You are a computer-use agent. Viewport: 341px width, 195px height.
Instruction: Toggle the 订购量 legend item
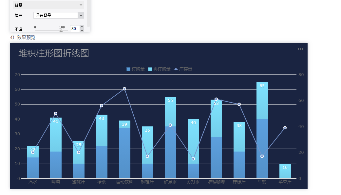(x=136, y=69)
